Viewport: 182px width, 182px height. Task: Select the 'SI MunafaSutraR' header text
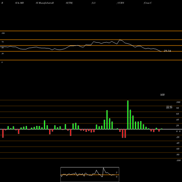[45, 3]
